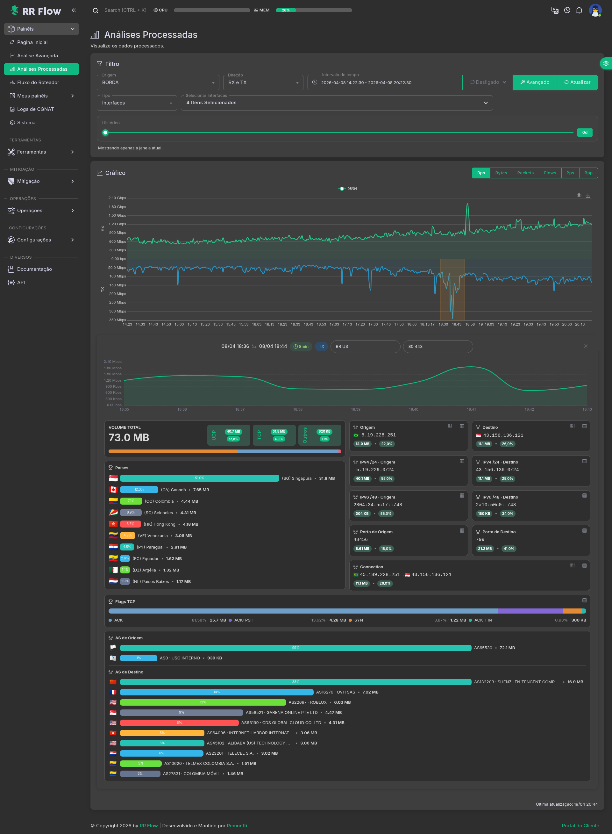612x834 pixels.
Task: Click the language translate icon
Action: click(x=555, y=11)
